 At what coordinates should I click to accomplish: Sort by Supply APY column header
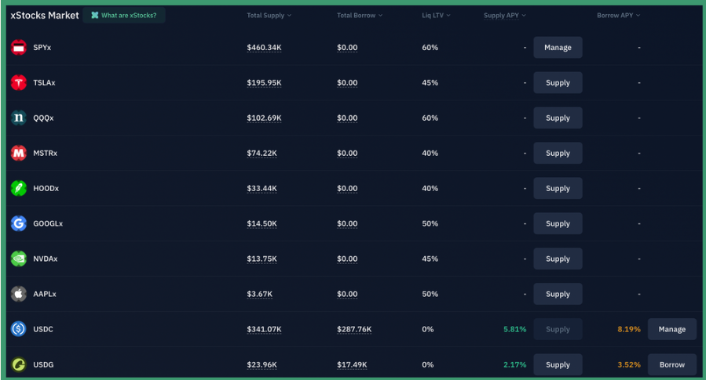click(x=505, y=16)
